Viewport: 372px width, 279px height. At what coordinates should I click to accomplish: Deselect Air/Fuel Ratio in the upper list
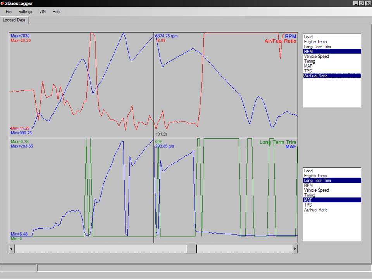click(332, 76)
